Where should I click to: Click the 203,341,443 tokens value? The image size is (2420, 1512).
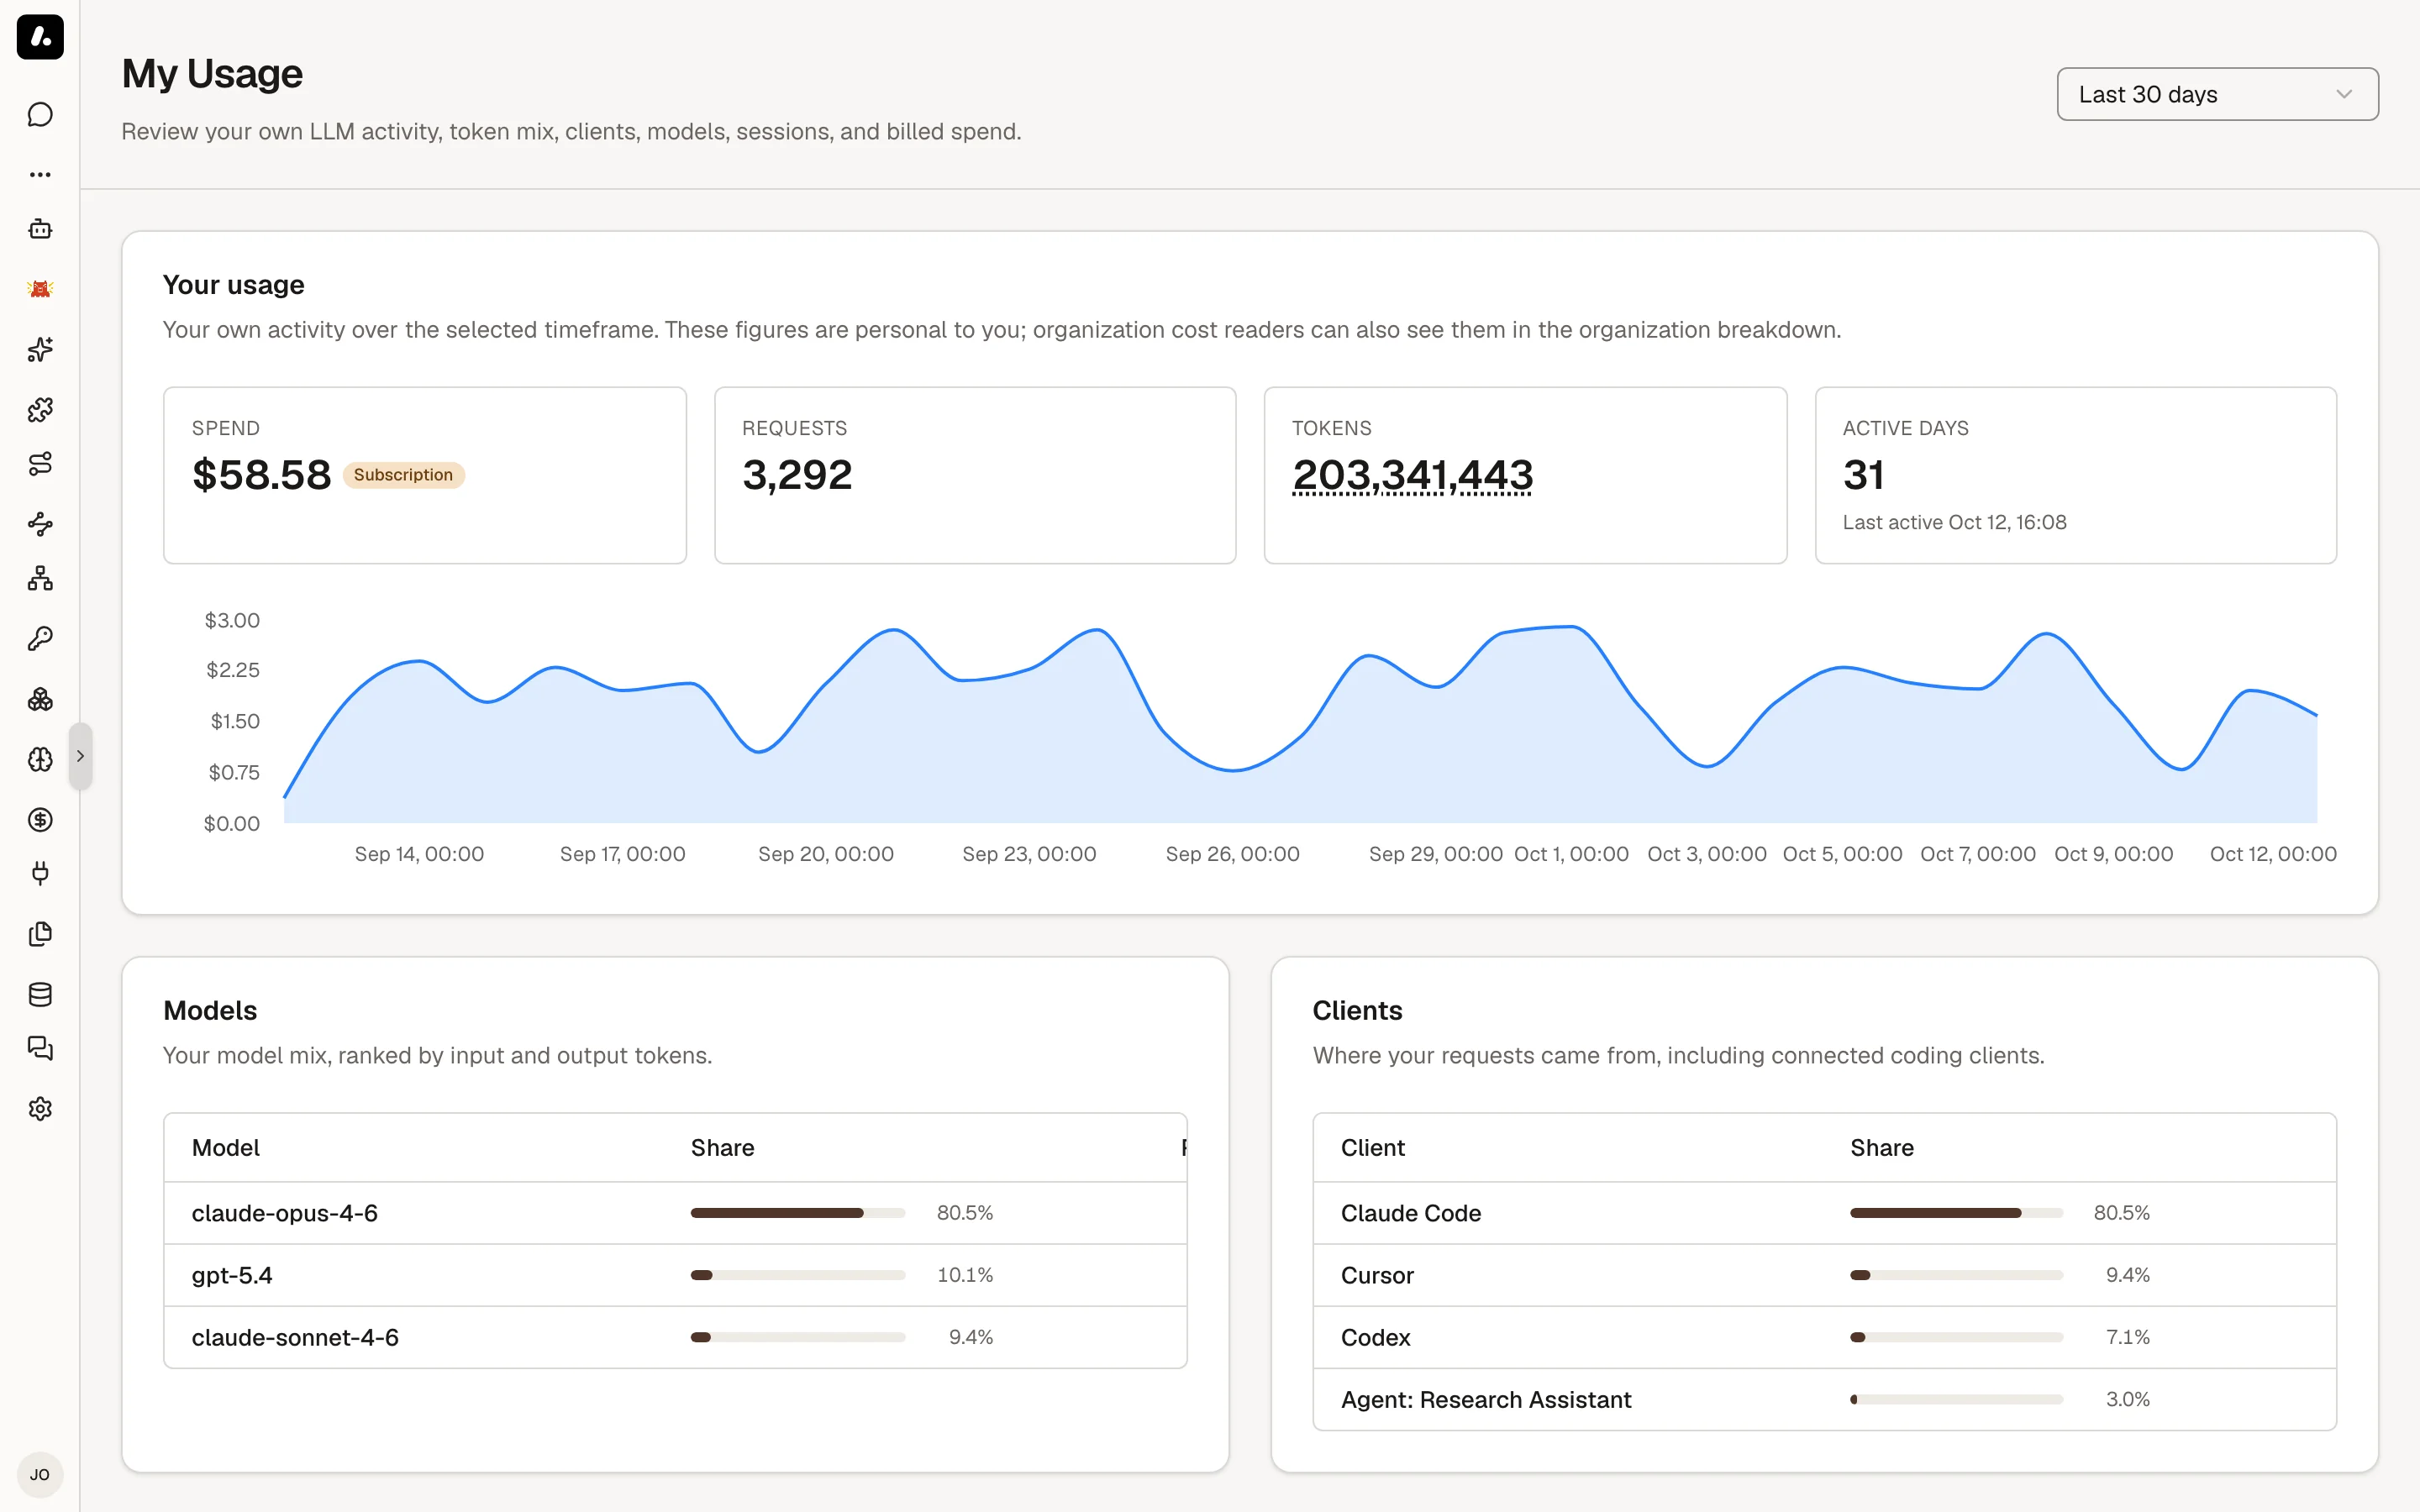(x=1412, y=475)
